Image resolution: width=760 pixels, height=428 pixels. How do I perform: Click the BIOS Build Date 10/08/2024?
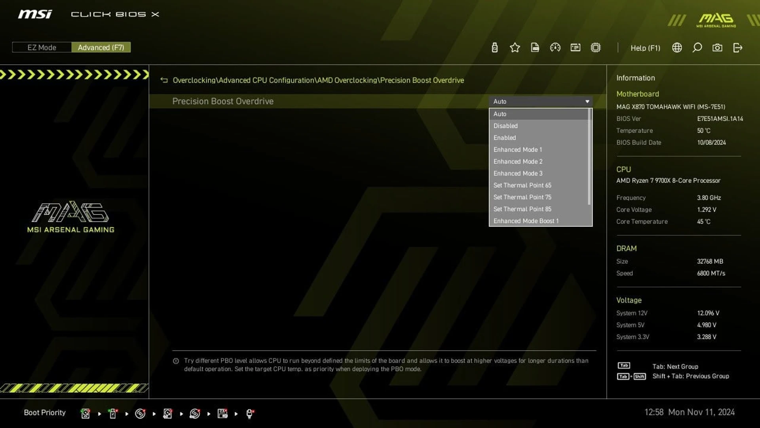(x=711, y=142)
